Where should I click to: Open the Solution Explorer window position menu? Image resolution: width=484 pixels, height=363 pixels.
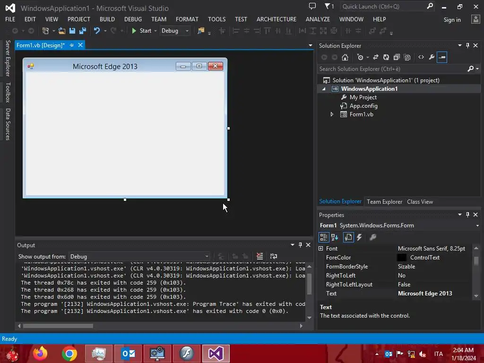coord(459,45)
